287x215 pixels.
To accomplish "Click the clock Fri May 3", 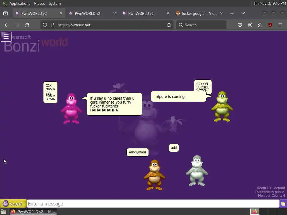I will point(270,3).
